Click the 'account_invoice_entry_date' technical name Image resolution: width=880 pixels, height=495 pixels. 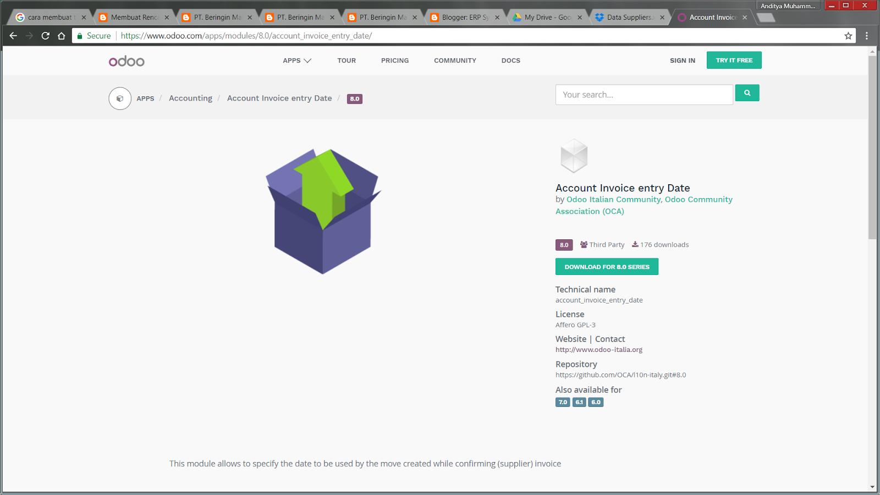[599, 300]
